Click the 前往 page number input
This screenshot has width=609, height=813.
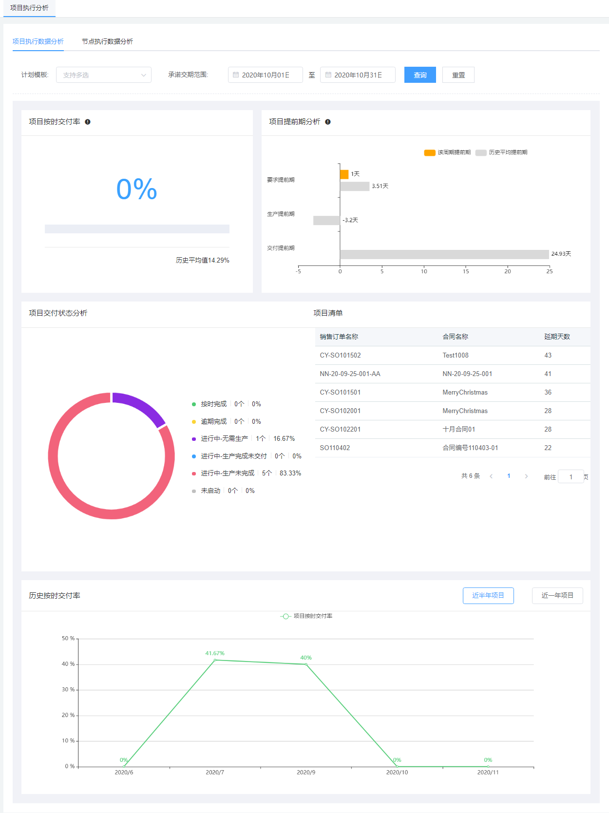pos(571,477)
